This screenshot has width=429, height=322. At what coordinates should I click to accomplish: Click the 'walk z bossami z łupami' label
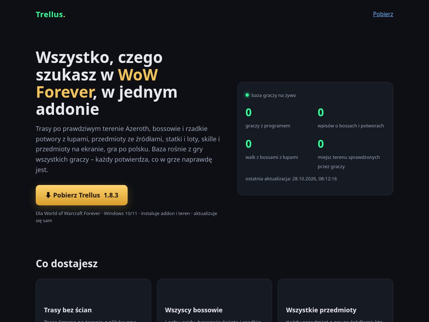(x=272, y=157)
